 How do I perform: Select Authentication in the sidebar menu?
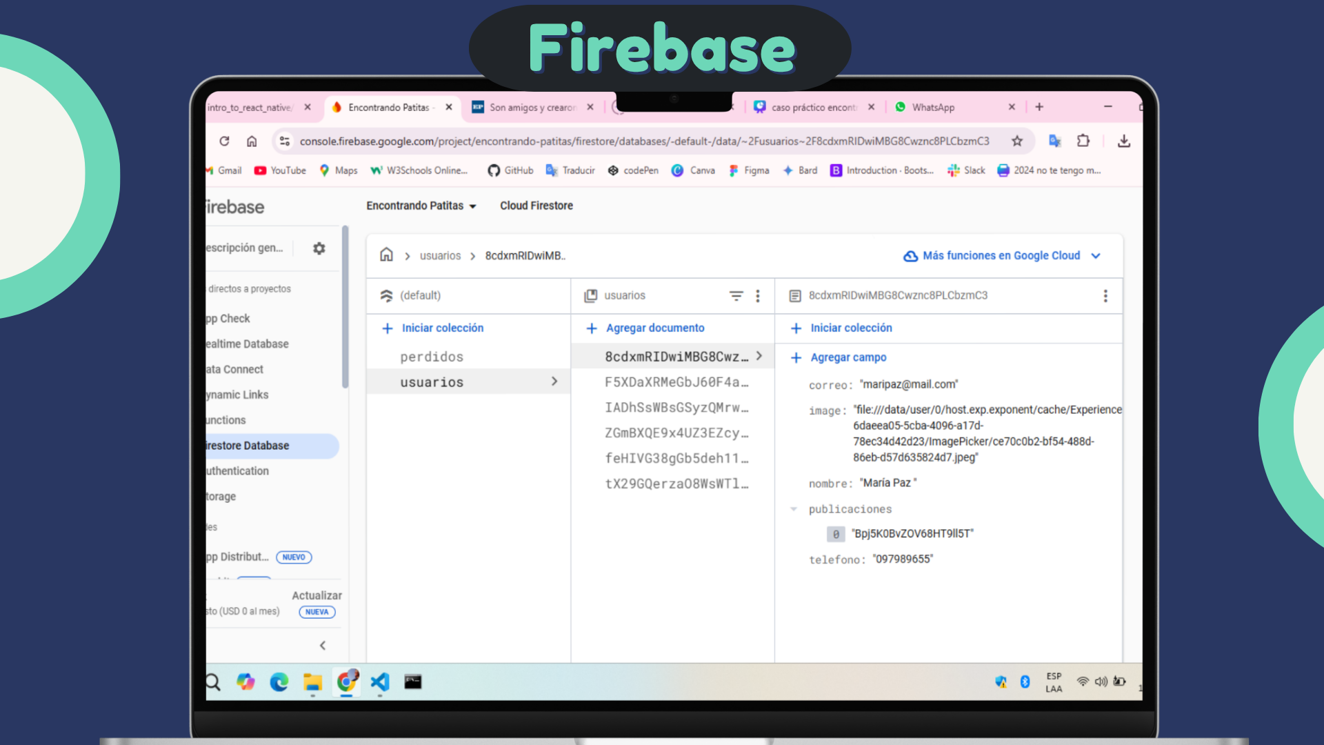(238, 471)
